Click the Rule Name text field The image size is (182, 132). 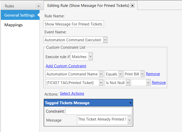(73, 24)
